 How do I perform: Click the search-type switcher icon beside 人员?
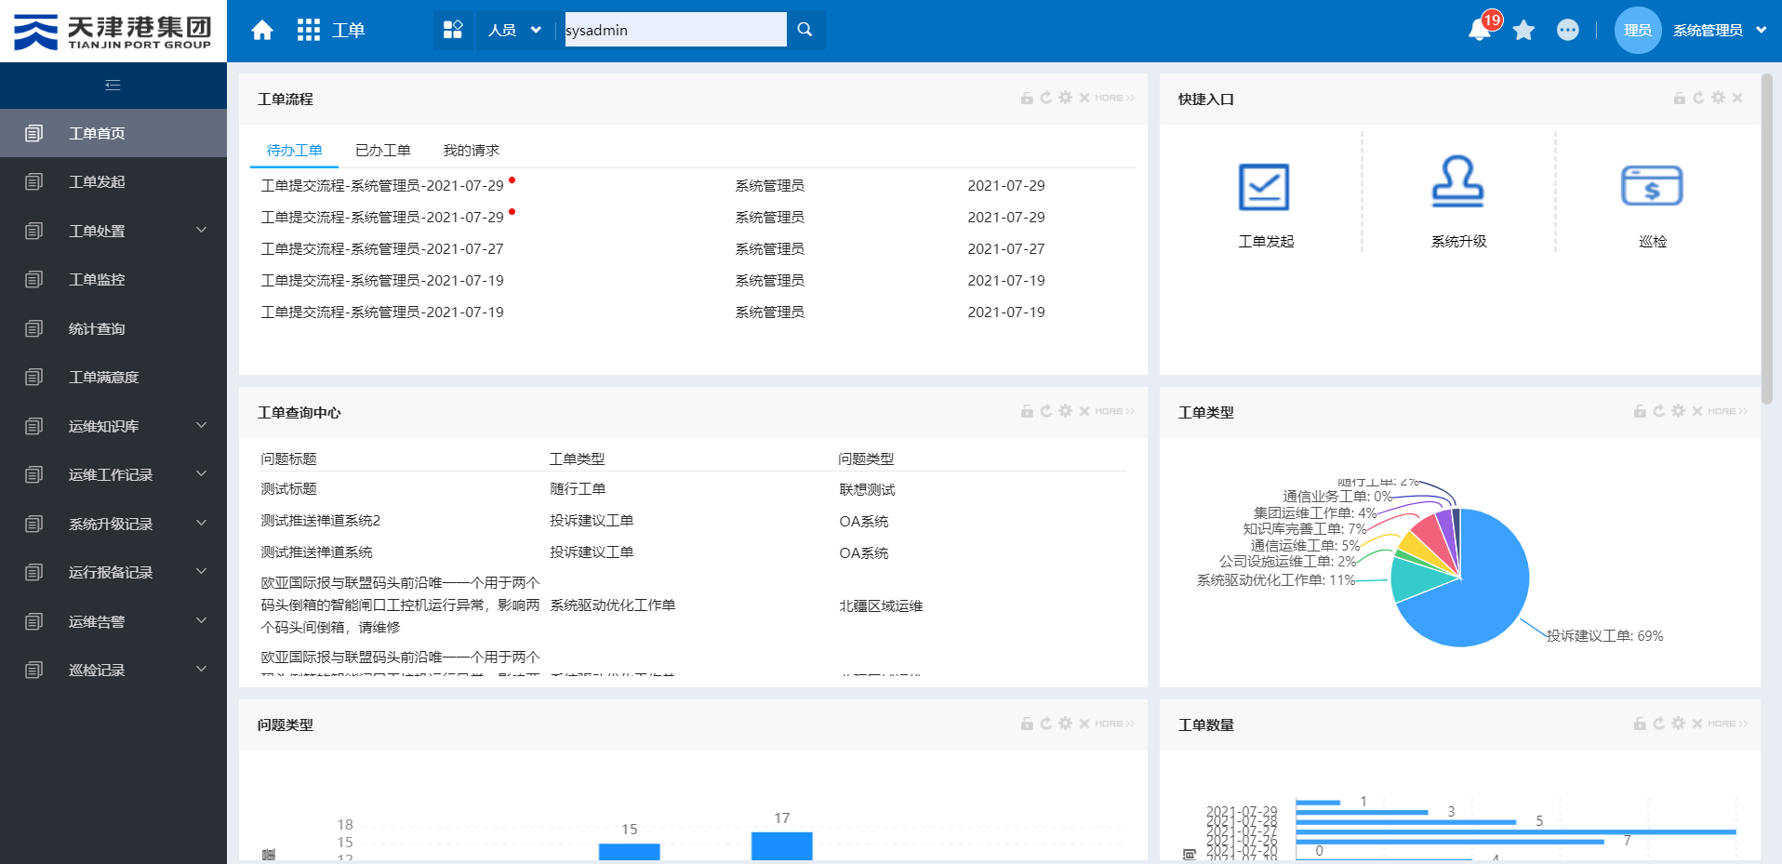[453, 30]
